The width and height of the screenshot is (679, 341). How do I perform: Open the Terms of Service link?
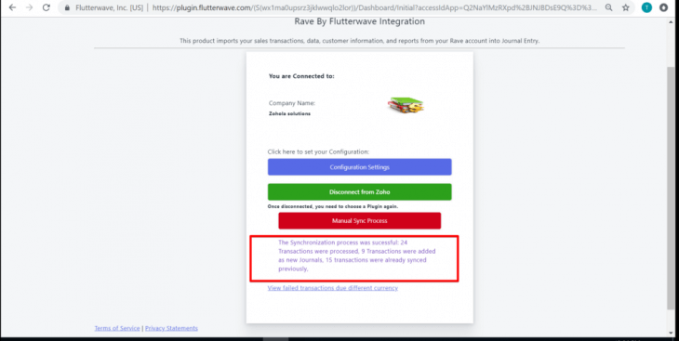(x=117, y=328)
